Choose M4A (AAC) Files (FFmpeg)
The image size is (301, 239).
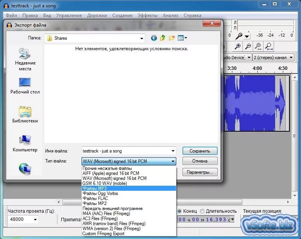[129, 214]
